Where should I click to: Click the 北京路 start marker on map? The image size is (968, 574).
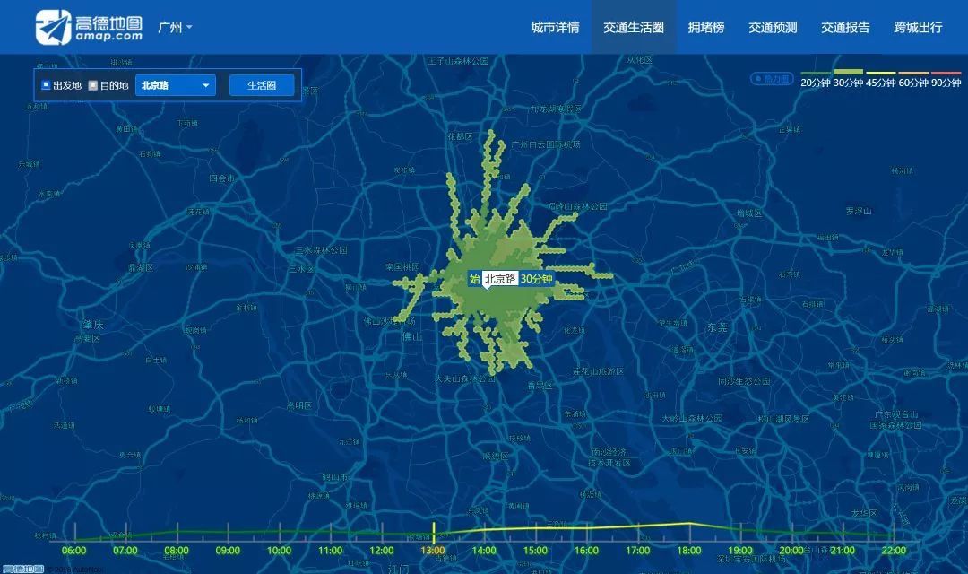pos(499,279)
